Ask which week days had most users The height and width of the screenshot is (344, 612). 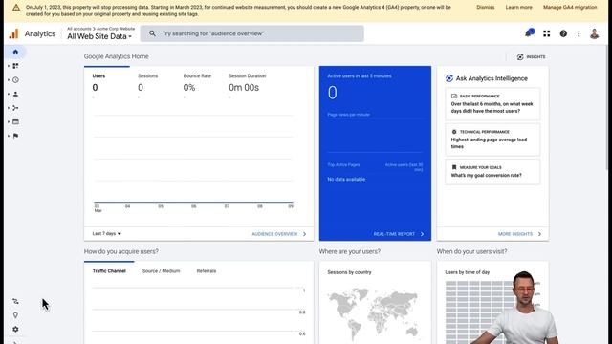pyautogui.click(x=492, y=104)
